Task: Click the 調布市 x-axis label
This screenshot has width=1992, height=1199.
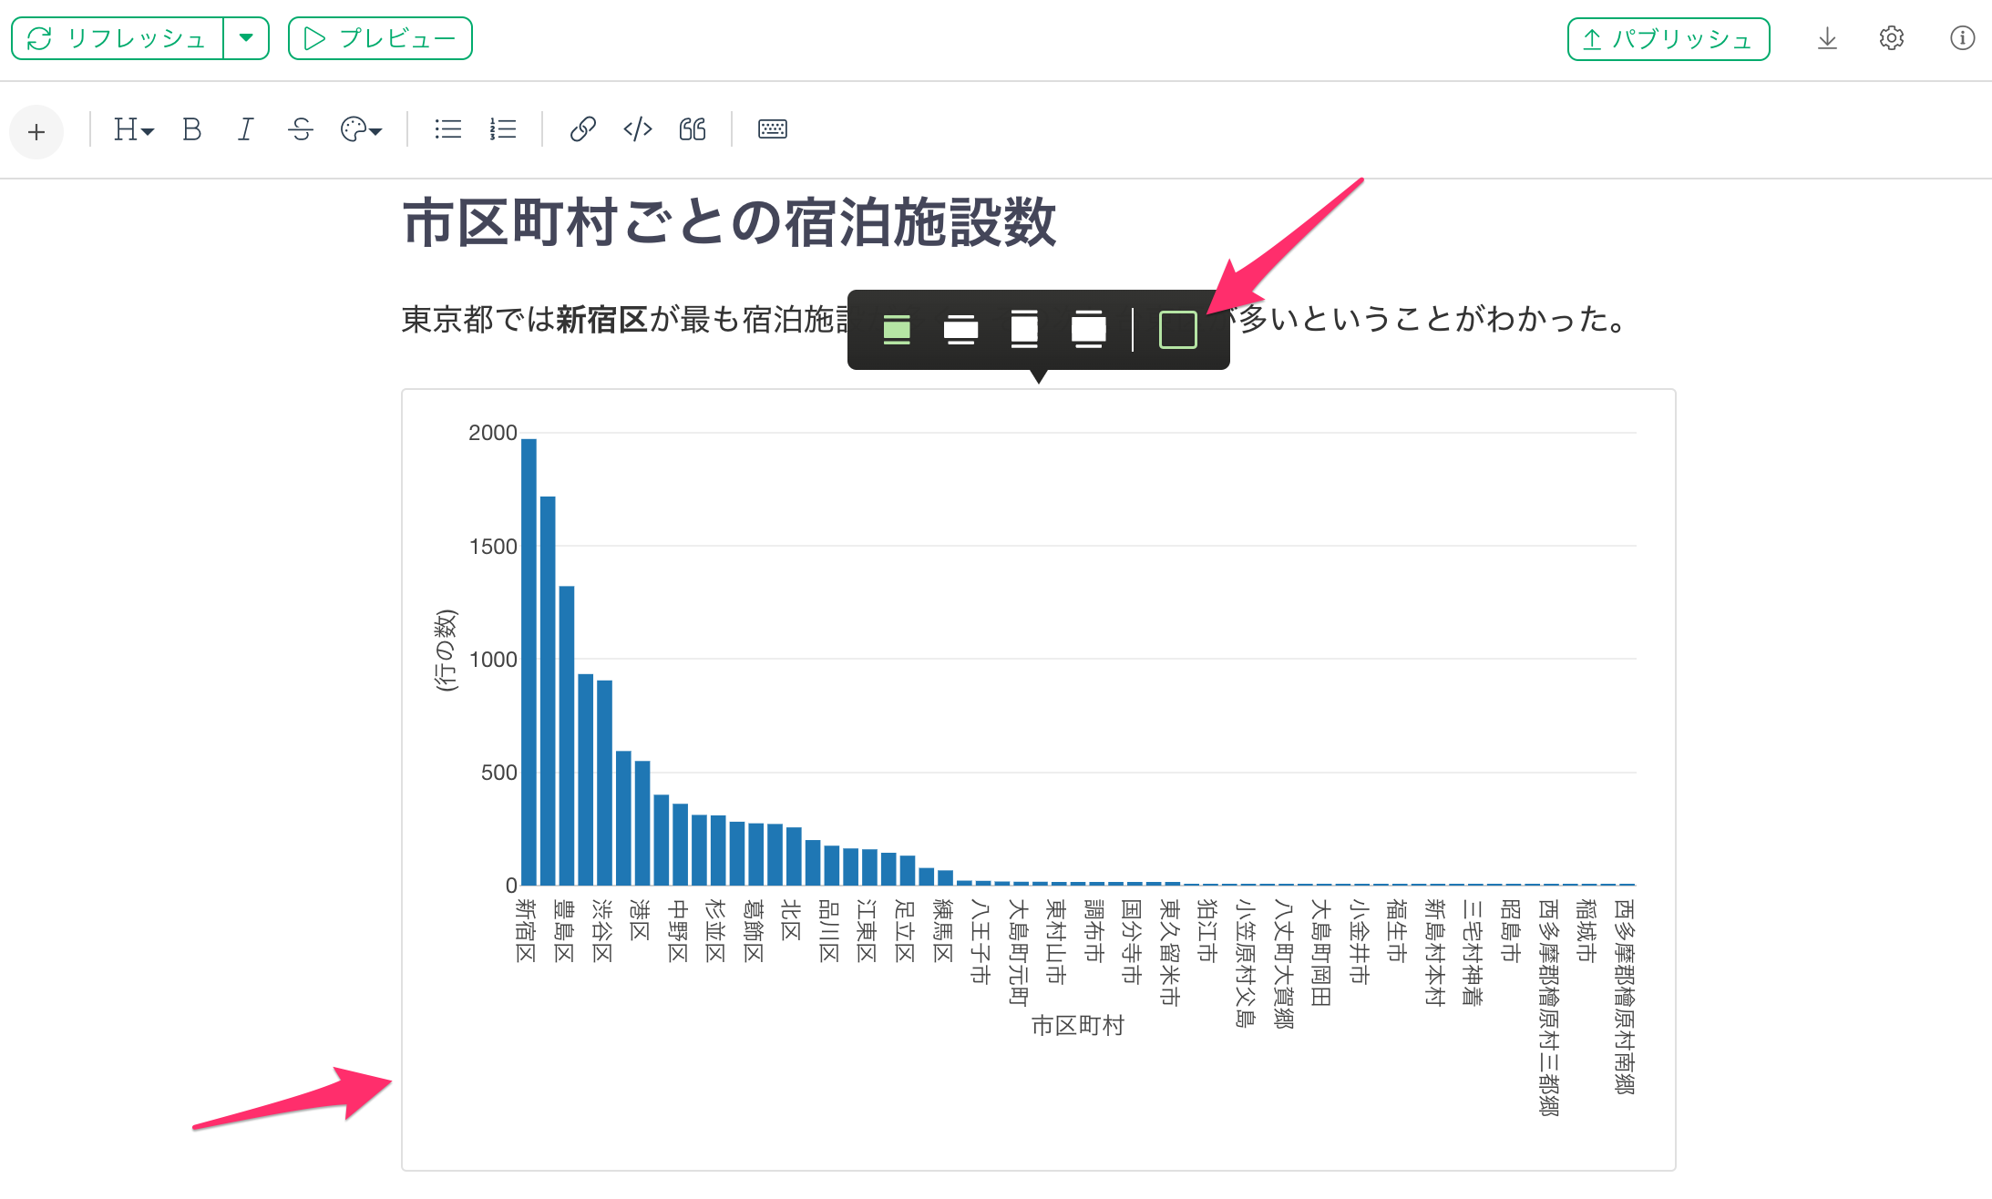Action: click(1094, 930)
